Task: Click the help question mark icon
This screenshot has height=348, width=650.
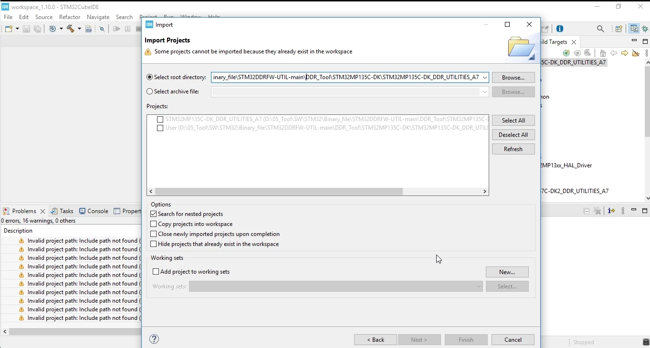Action: (x=154, y=339)
